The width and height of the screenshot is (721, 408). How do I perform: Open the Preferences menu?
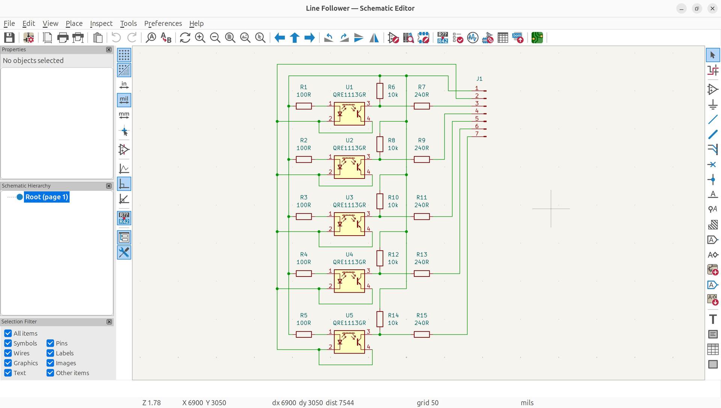tap(163, 23)
